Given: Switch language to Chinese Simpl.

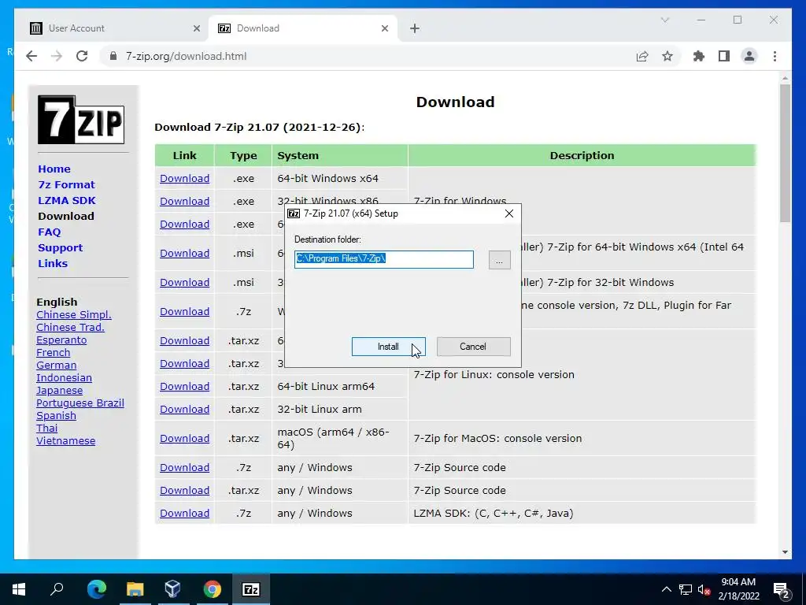Looking at the screenshot, I should [x=73, y=315].
